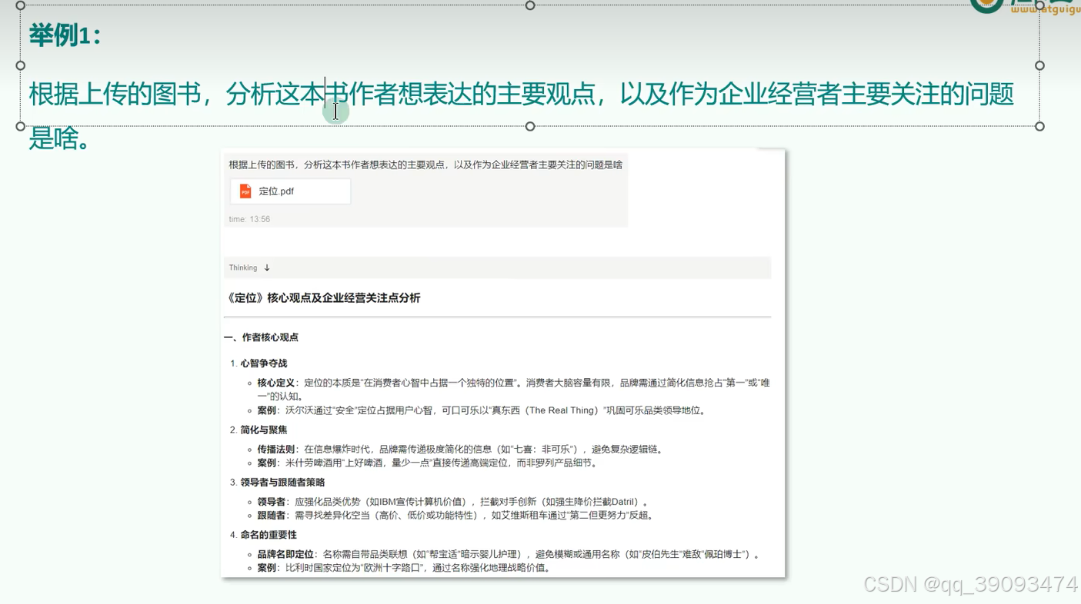Screen dimensions: 1081x604
Task: Click the right-middle text box resize handle
Action: click(x=1039, y=65)
